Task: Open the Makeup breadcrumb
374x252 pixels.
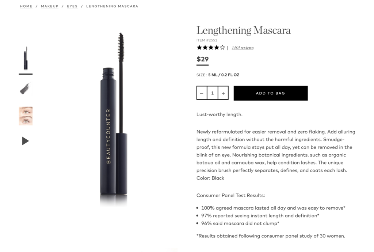Action: (50, 6)
